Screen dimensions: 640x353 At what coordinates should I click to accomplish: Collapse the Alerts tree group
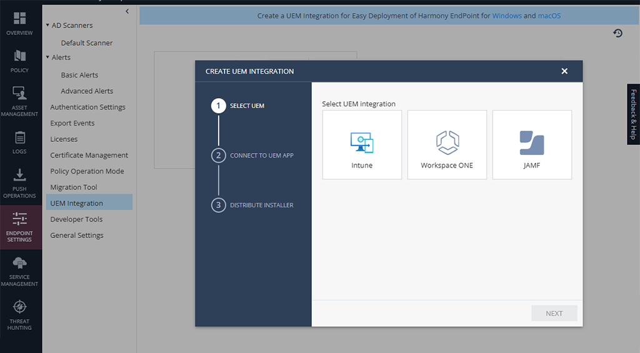[47, 57]
